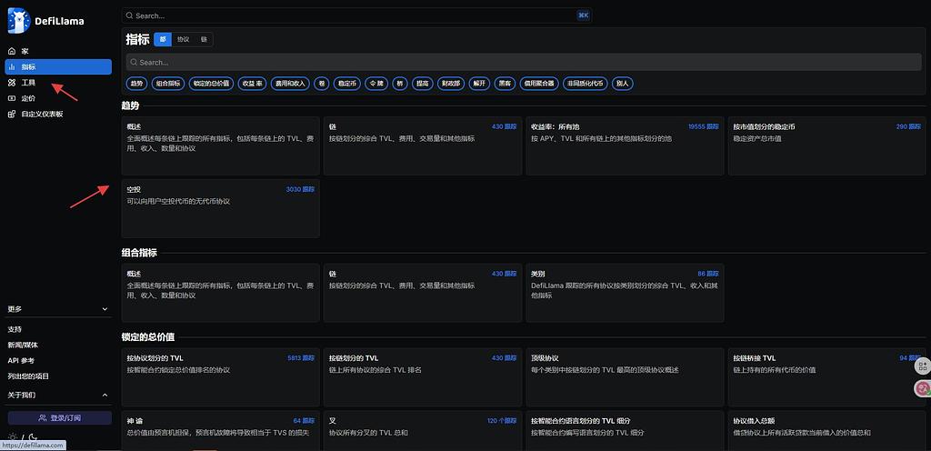Click the sun light mode icon

point(12,437)
